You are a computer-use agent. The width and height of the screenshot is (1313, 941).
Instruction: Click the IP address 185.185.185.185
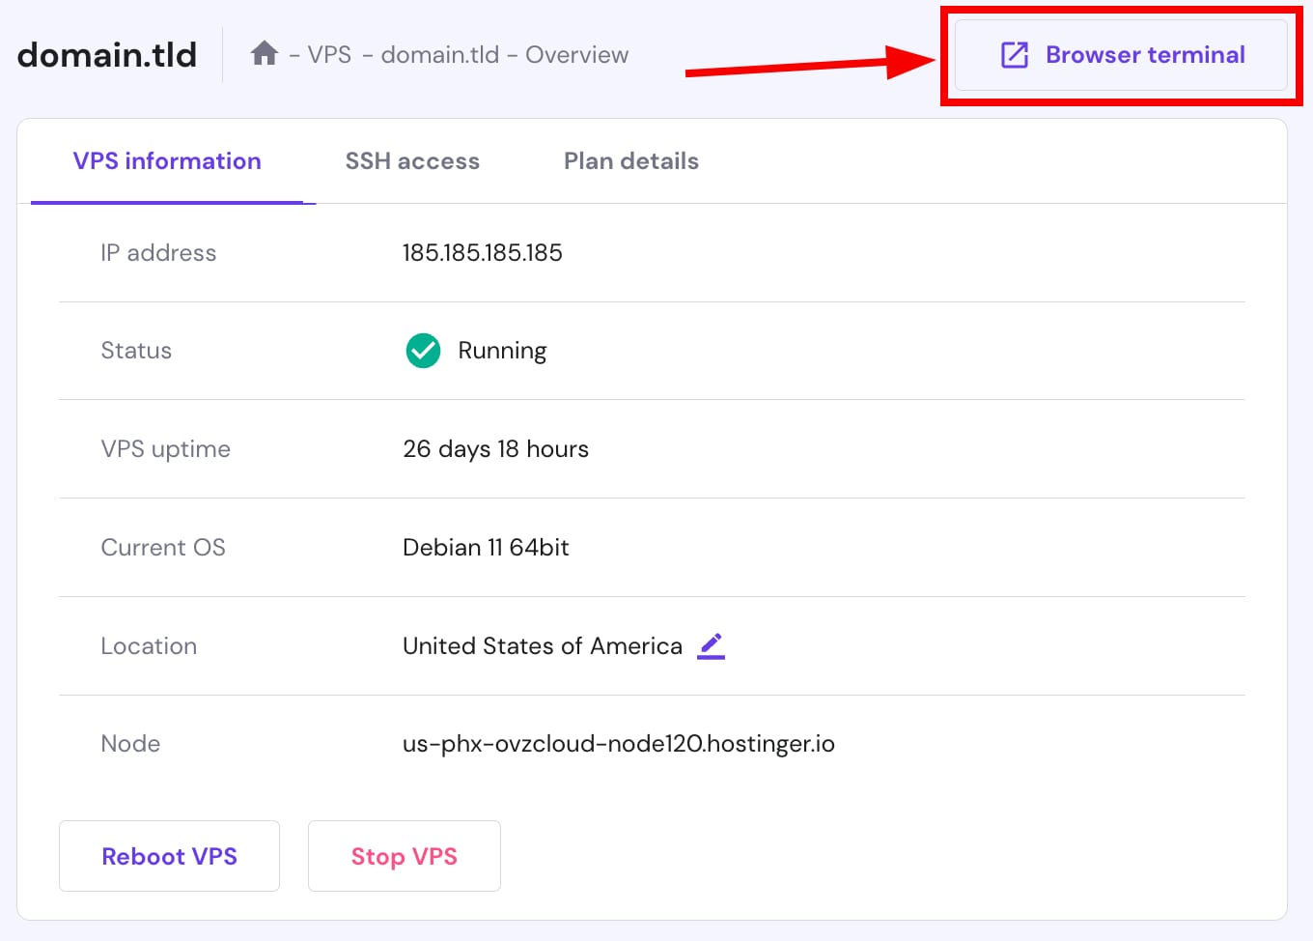[483, 252]
